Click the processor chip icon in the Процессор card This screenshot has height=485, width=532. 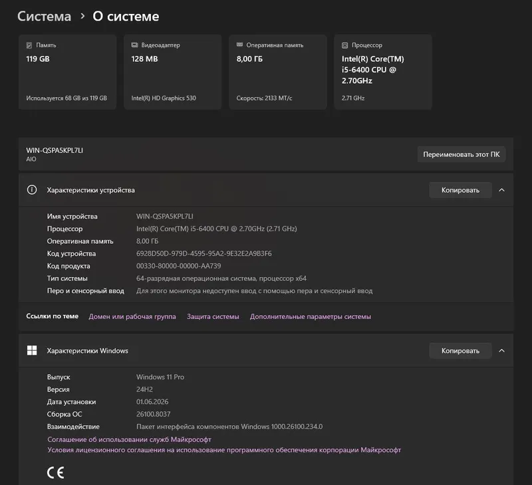point(345,45)
